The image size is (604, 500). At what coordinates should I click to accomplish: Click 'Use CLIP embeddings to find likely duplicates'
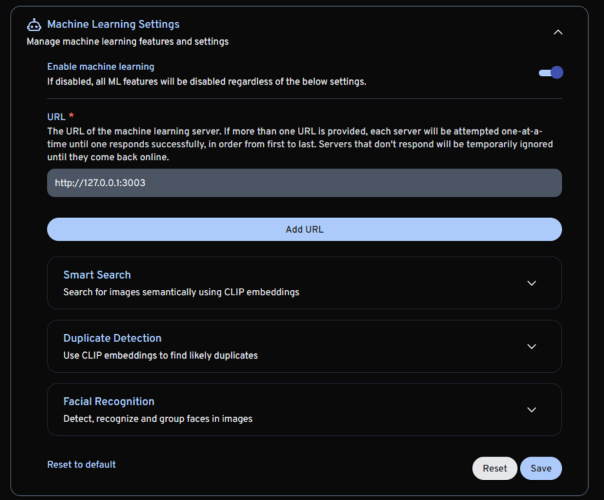coord(161,355)
